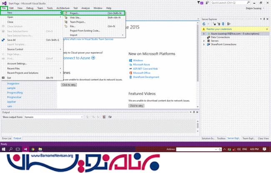Open the ASP.NET Core and Web link
Screen dimensions: 271x173
tap(146, 69)
